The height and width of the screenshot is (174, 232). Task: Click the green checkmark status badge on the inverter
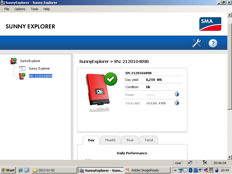[x=110, y=79]
